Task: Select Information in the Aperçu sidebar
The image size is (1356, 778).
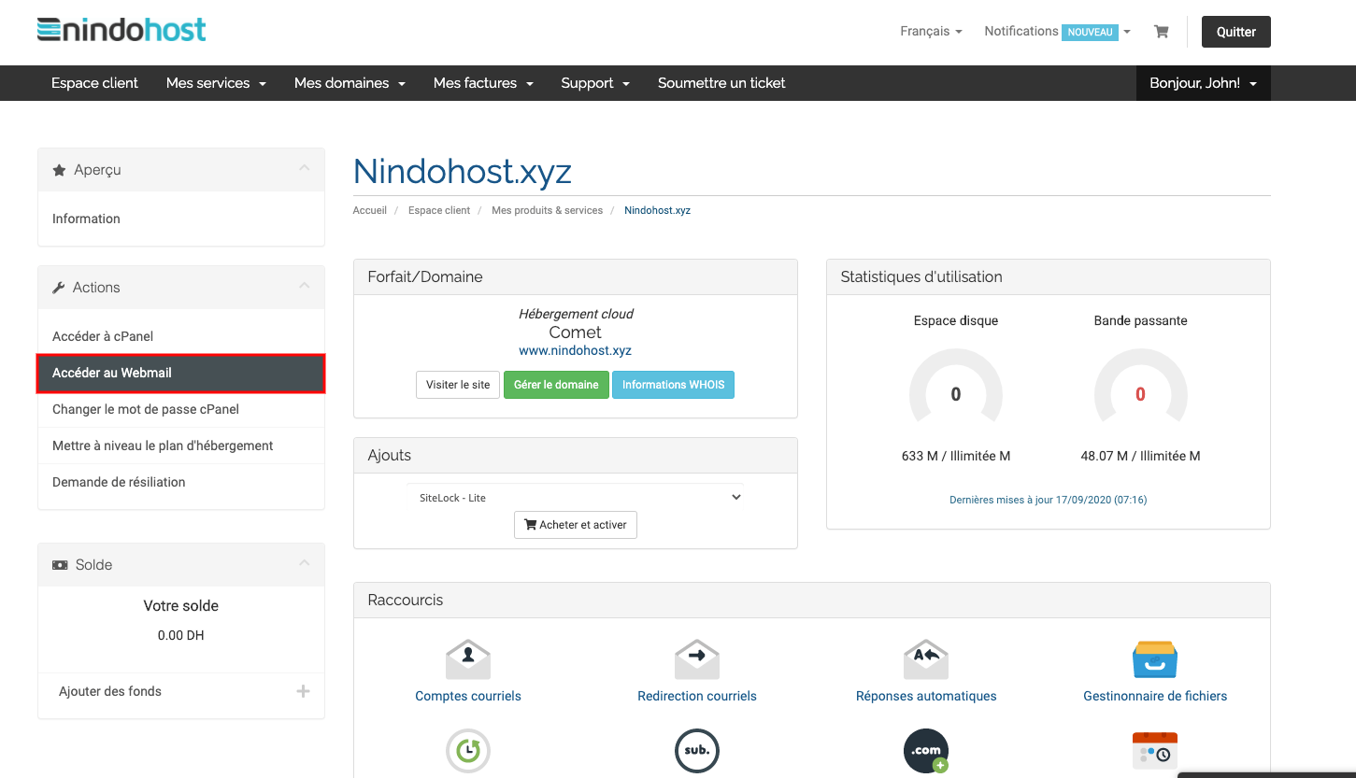Action: 181,219
